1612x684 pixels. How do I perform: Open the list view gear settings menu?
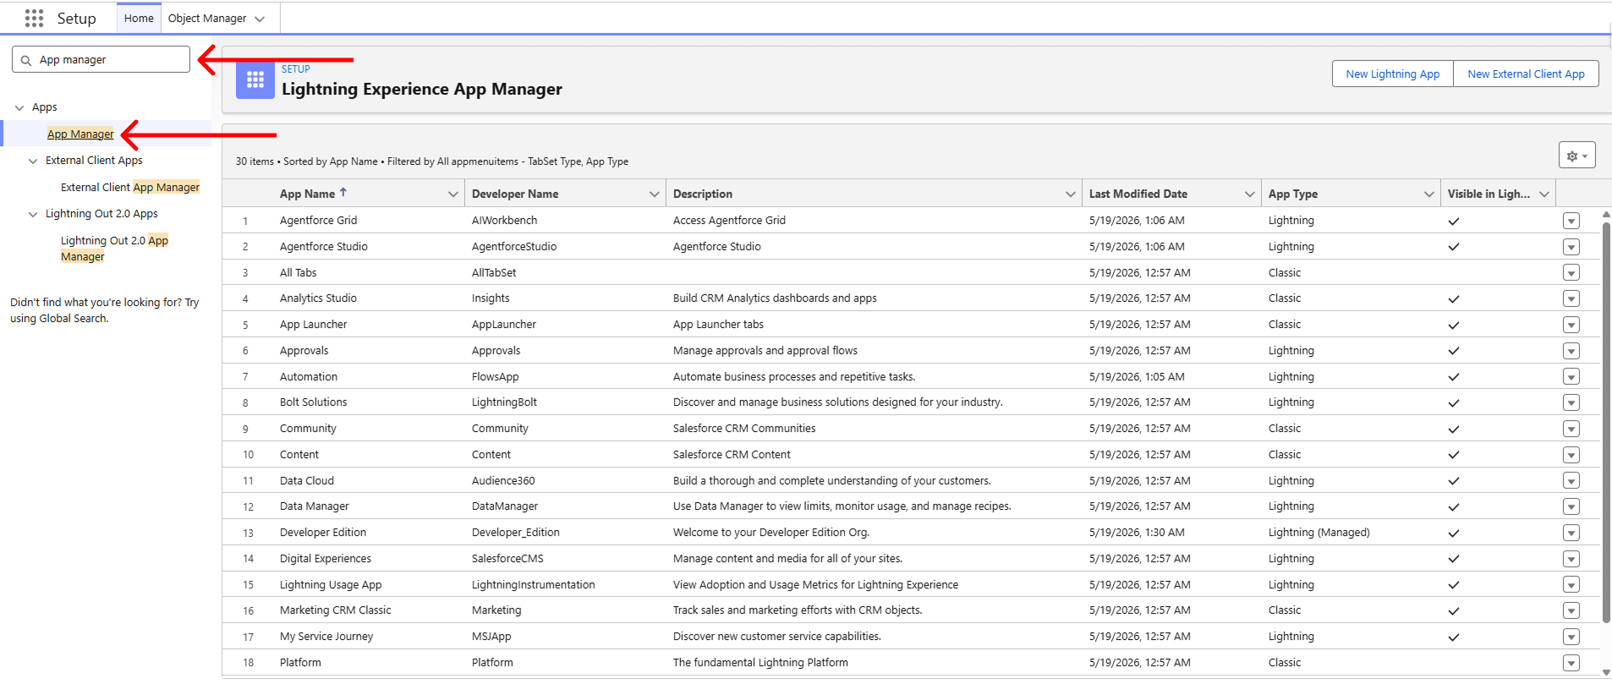point(1576,156)
